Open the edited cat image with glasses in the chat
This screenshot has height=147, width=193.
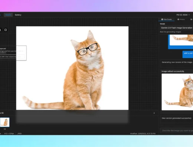[177, 92]
